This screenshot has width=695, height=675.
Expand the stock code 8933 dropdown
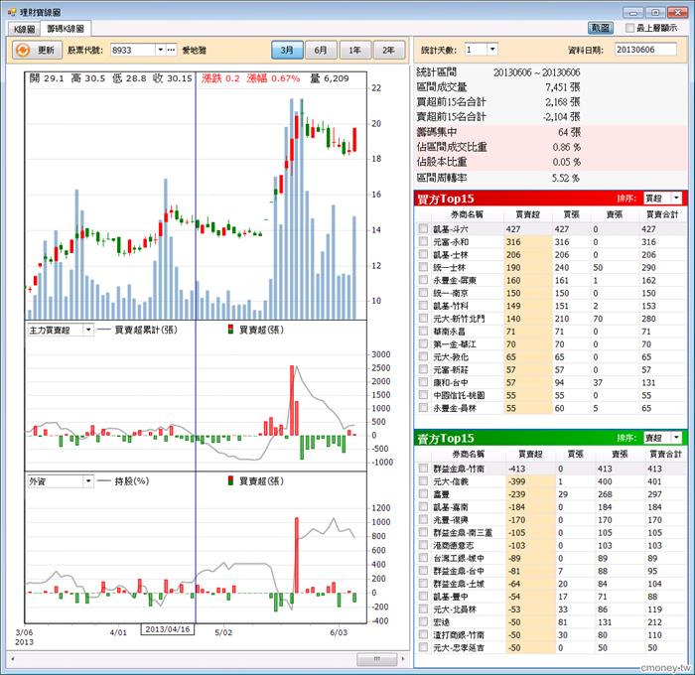[x=161, y=50]
